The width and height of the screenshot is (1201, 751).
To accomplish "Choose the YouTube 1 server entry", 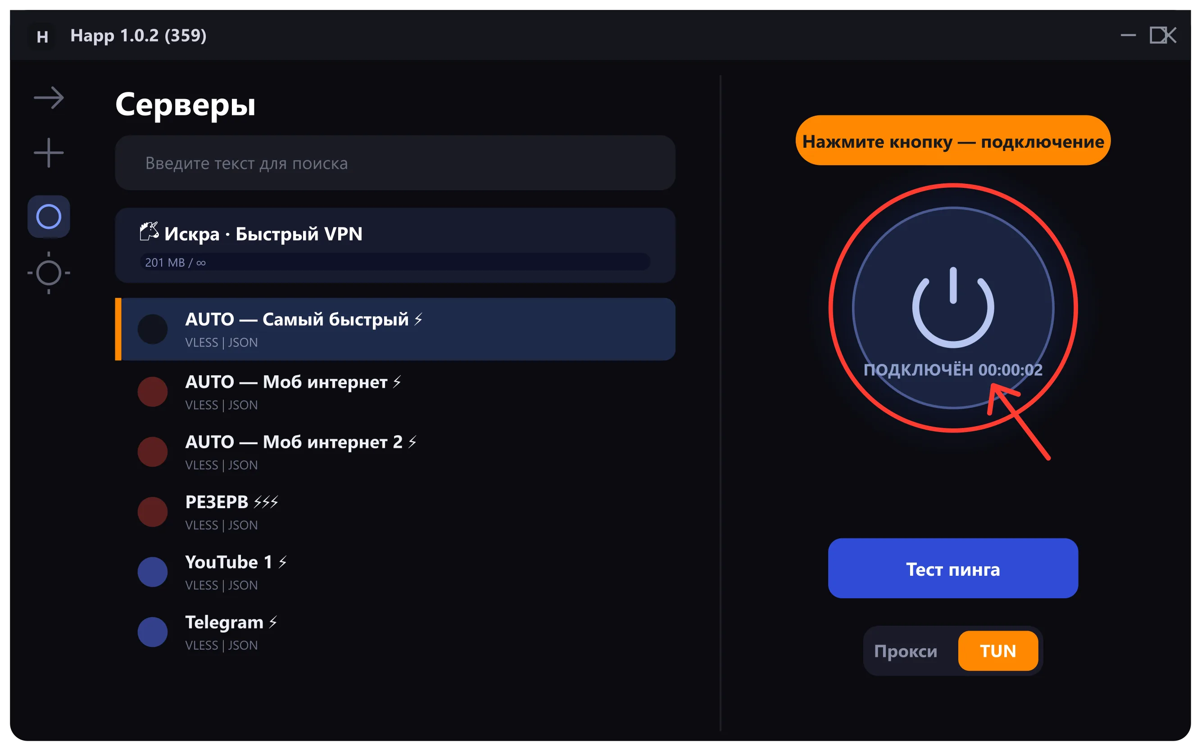I will pyautogui.click(x=395, y=572).
